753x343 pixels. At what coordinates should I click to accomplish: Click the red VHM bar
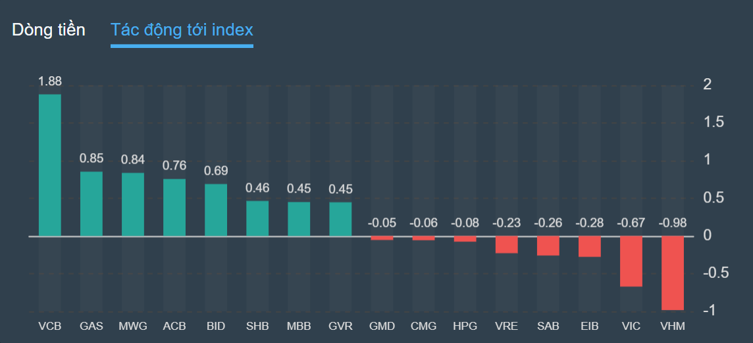pos(673,273)
